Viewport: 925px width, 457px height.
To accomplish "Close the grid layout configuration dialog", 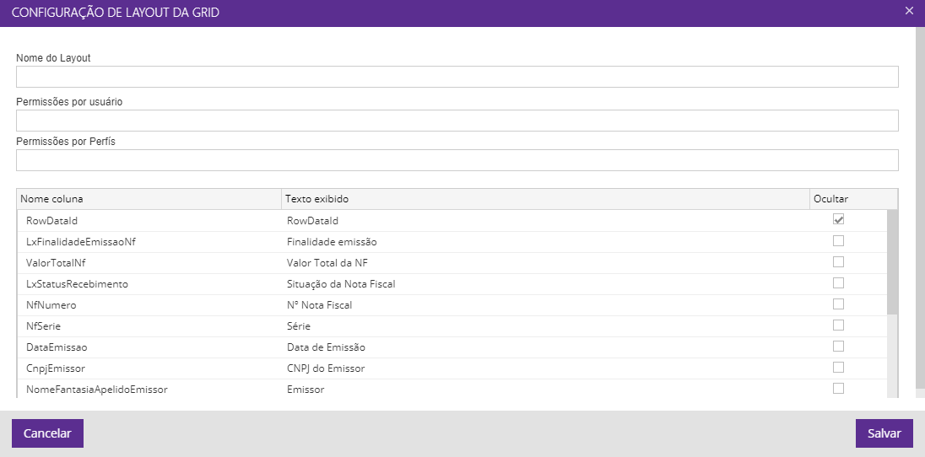I will coord(909,11).
